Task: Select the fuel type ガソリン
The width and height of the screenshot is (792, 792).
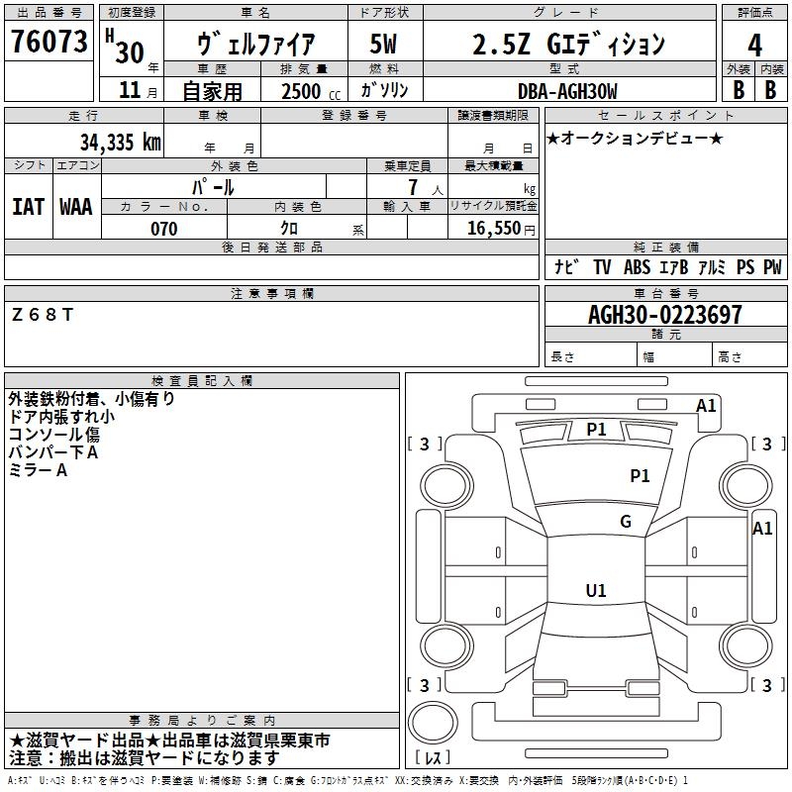Action: tap(384, 90)
